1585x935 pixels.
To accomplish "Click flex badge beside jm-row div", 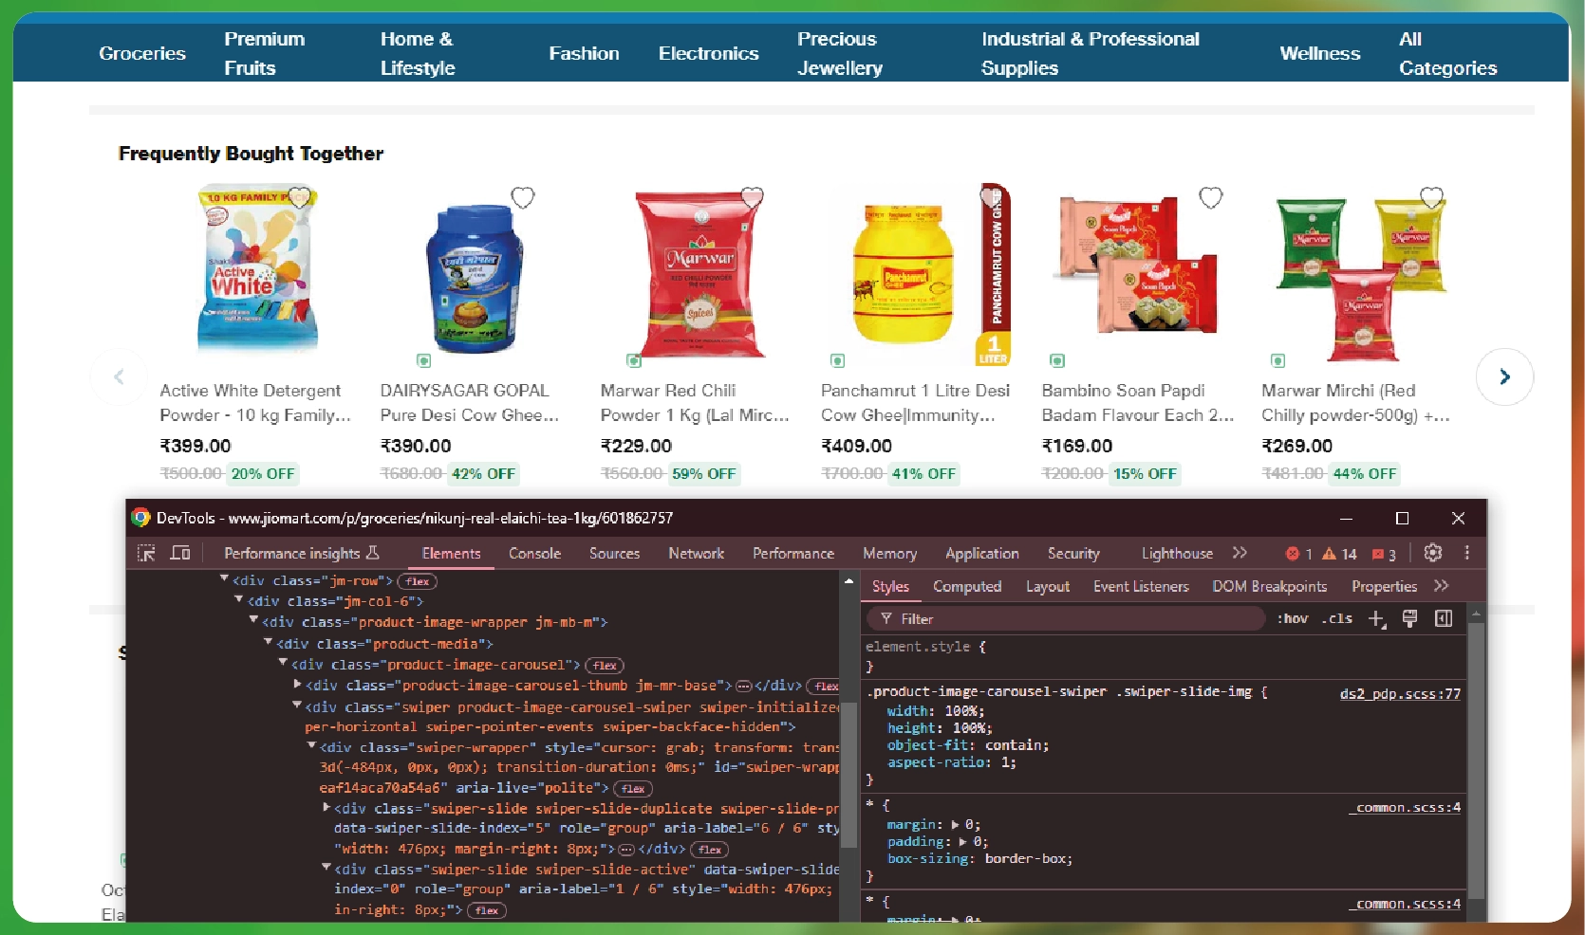I will click(x=418, y=581).
